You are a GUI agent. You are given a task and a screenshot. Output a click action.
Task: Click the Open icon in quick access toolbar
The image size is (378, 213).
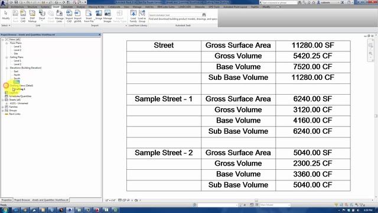click(11, 2)
